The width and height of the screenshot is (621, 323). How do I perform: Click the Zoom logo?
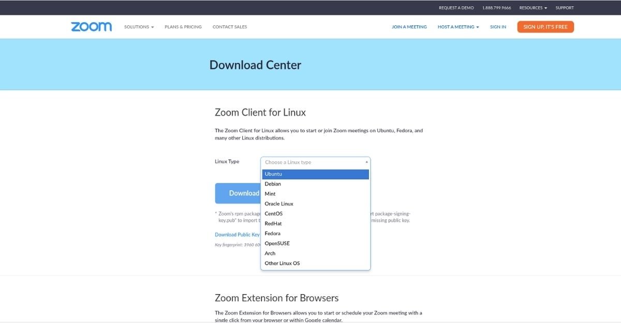[92, 27]
